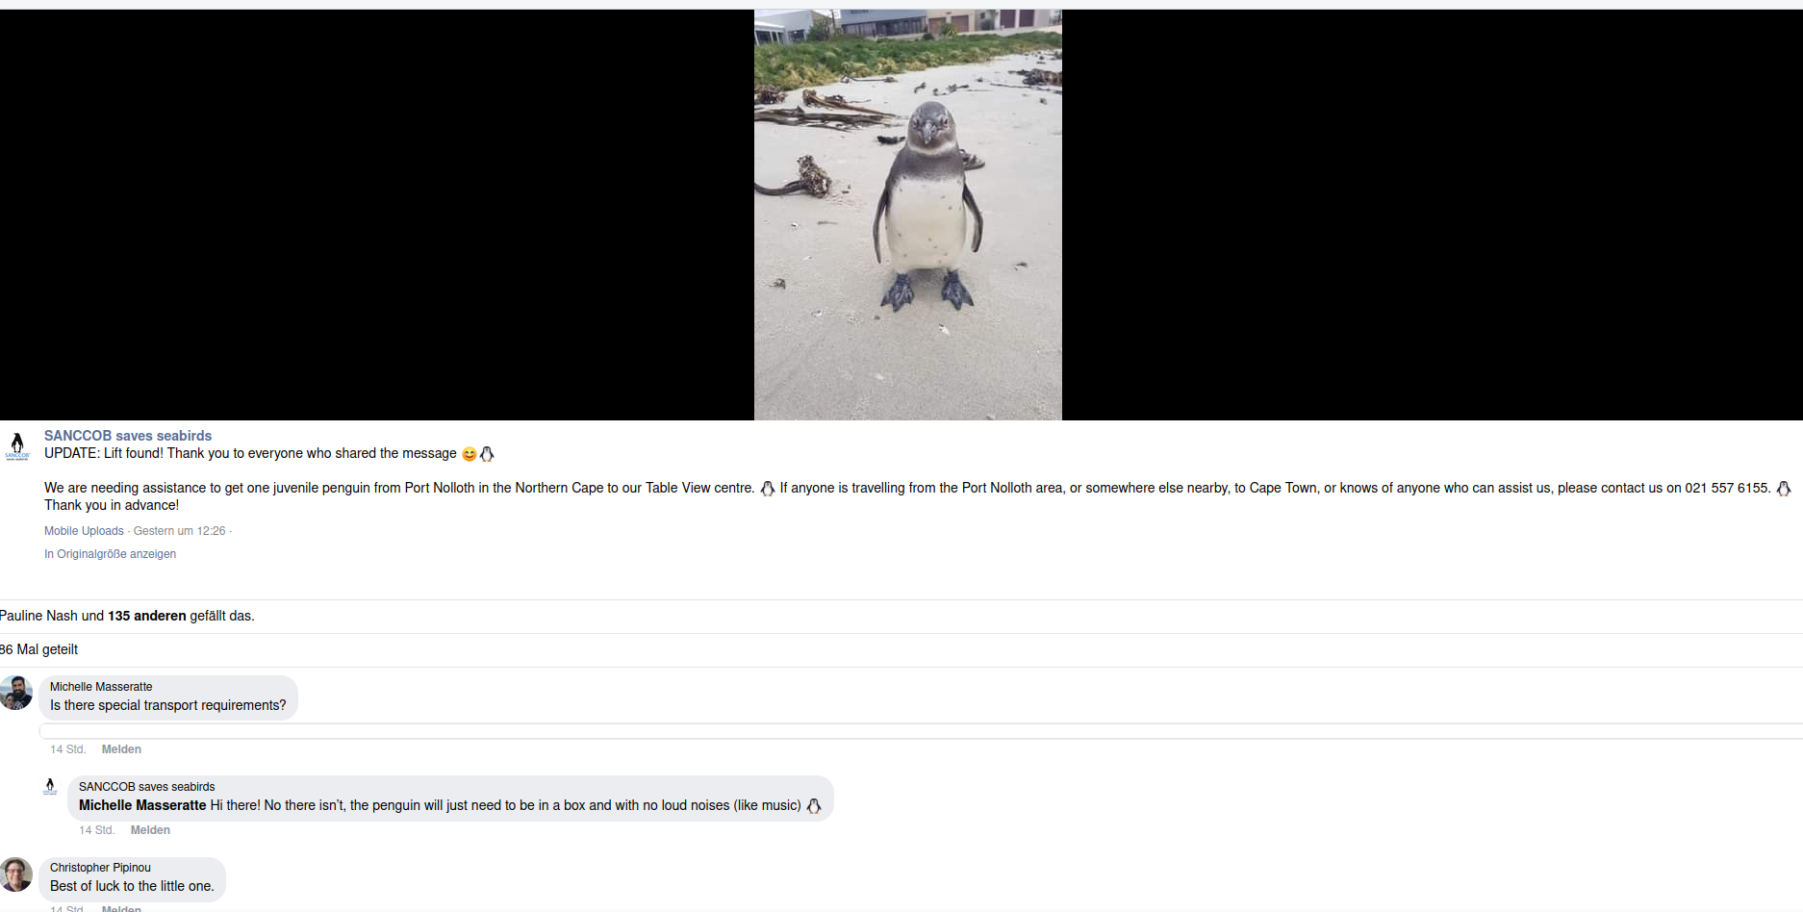Image resolution: width=1803 pixels, height=912 pixels.
Task: Click the SANCCOB logo avatar beside the post
Action: coord(17,446)
